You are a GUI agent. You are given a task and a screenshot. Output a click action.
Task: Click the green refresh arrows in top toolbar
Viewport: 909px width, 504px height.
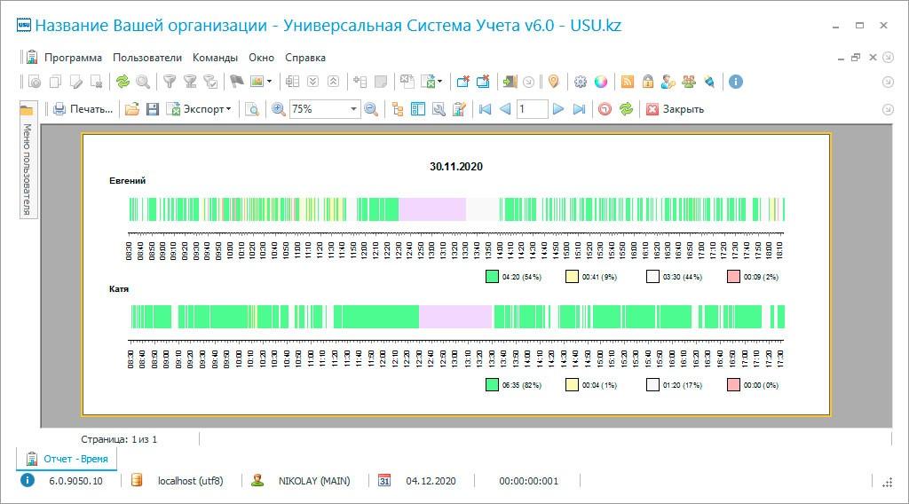(123, 82)
